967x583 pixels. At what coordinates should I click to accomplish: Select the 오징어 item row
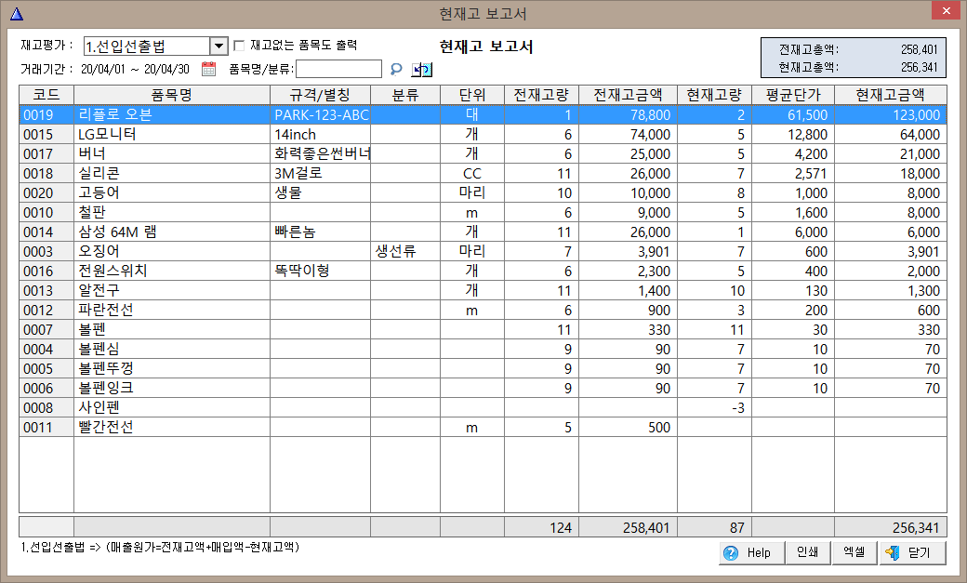[483, 252]
